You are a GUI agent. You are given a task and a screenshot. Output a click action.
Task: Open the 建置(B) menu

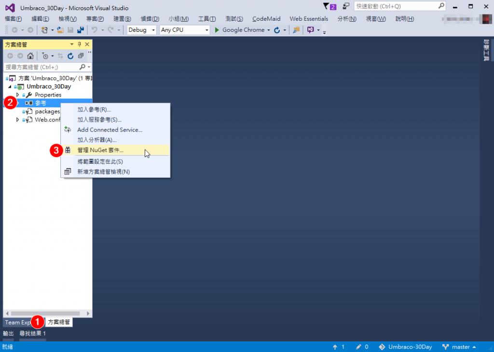point(122,19)
